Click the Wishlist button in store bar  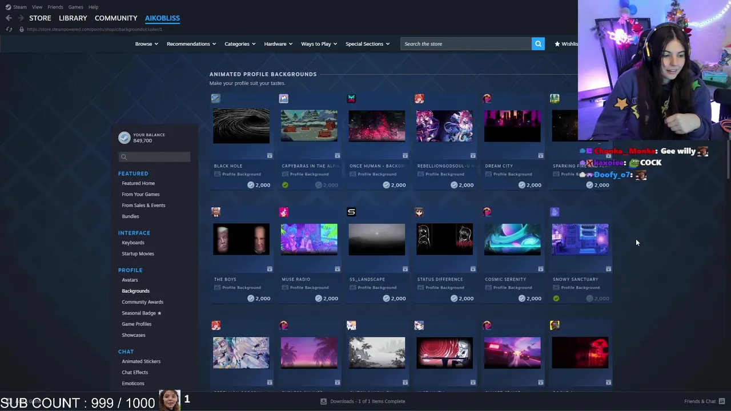click(567, 44)
